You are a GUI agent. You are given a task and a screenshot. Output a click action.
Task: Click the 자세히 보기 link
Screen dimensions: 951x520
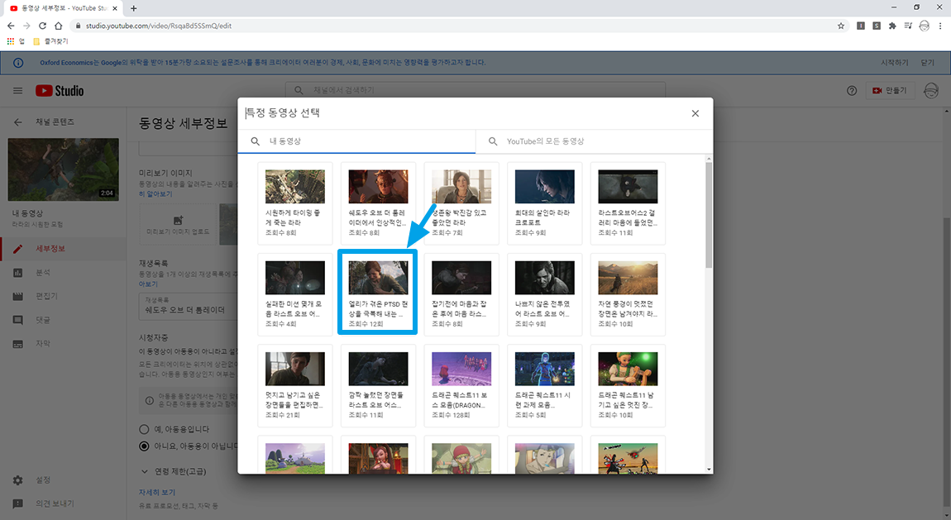pos(157,492)
